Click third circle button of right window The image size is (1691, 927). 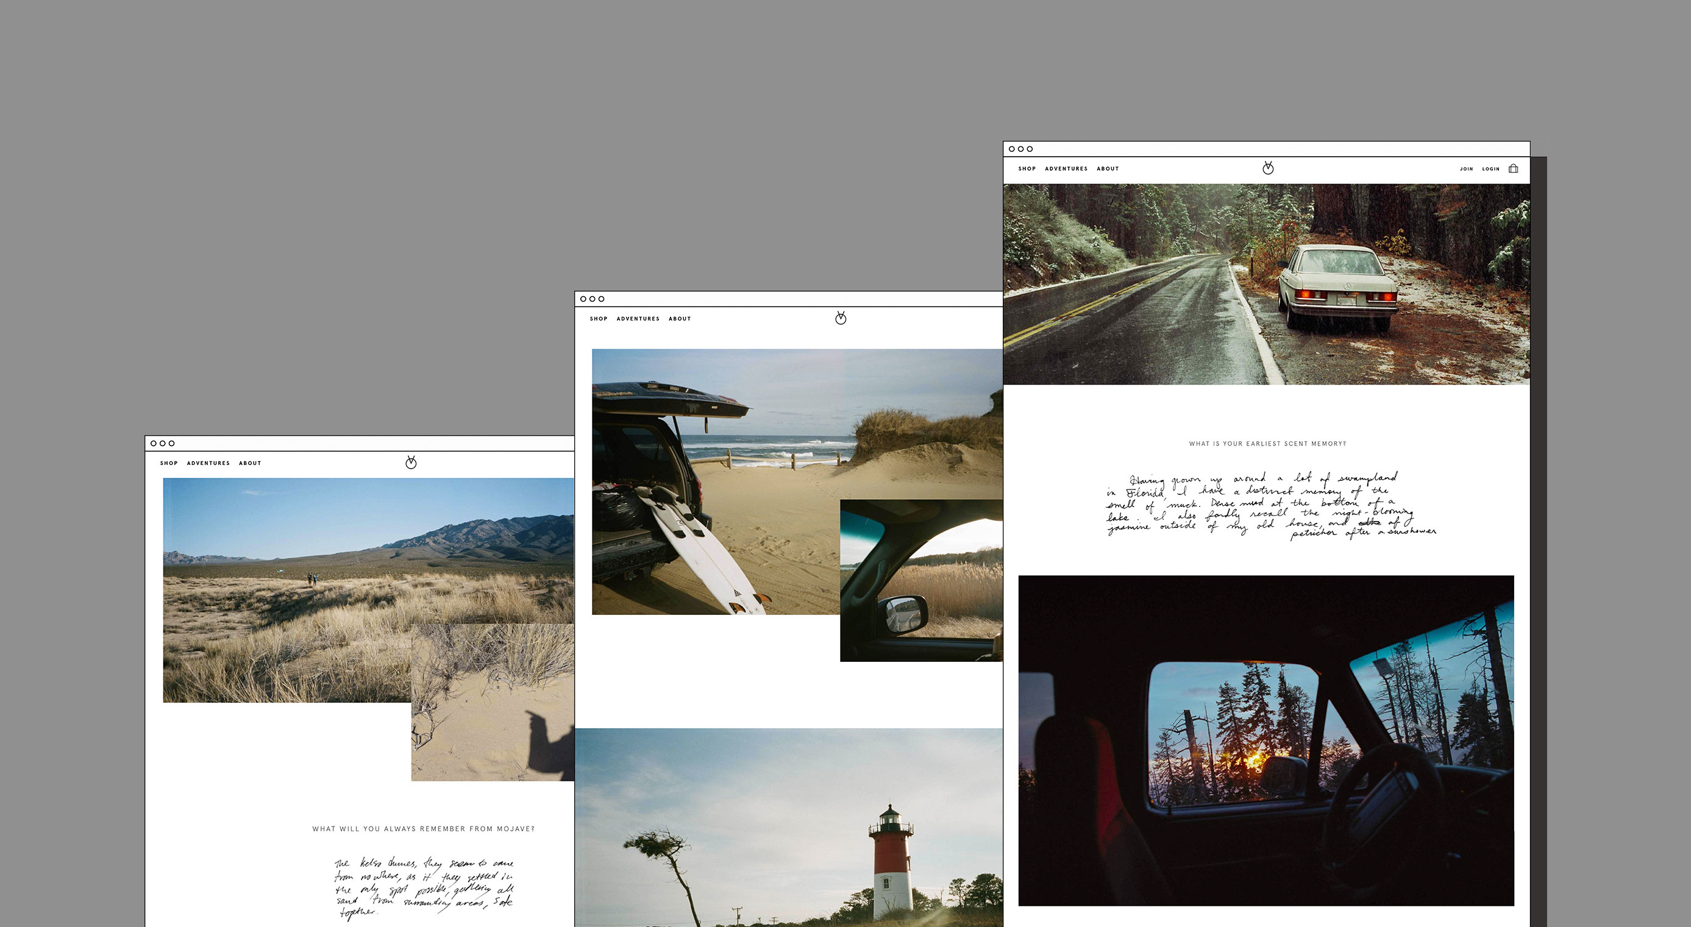1030,149
